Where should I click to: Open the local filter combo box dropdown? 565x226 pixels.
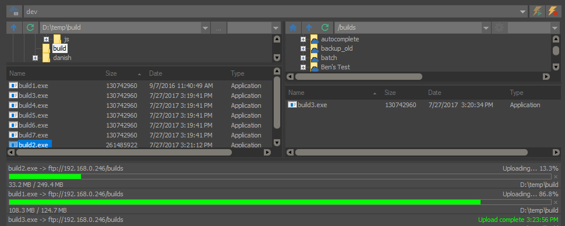tap(276, 28)
